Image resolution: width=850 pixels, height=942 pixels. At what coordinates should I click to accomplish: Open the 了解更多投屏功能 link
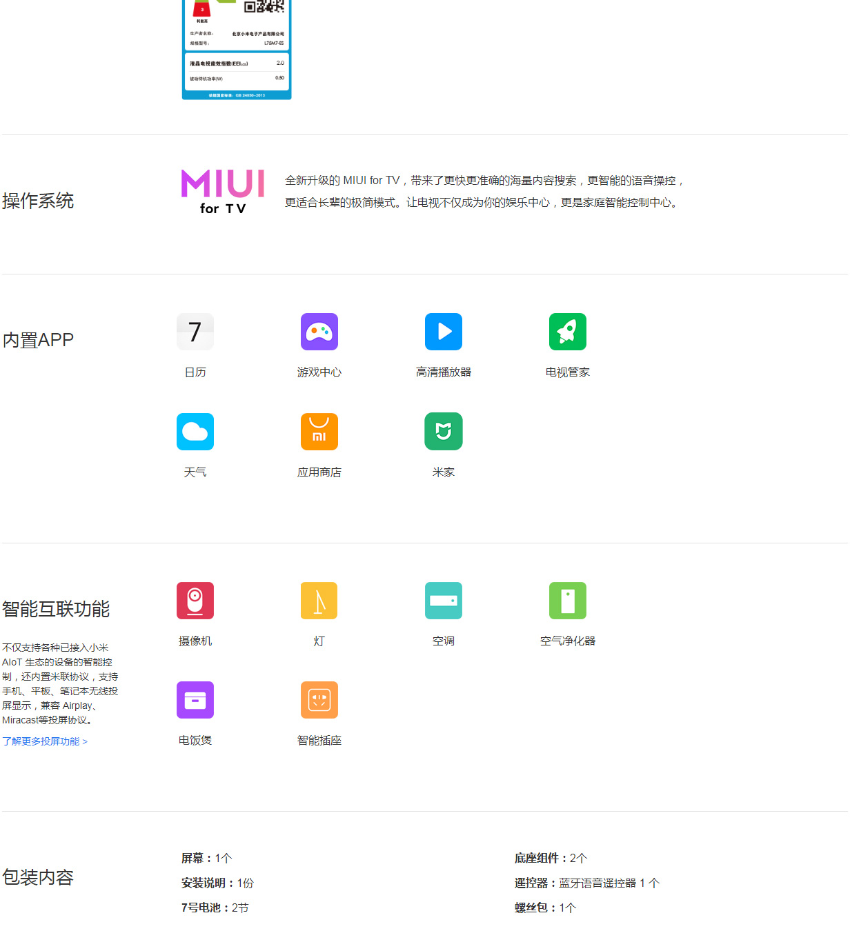coord(45,741)
